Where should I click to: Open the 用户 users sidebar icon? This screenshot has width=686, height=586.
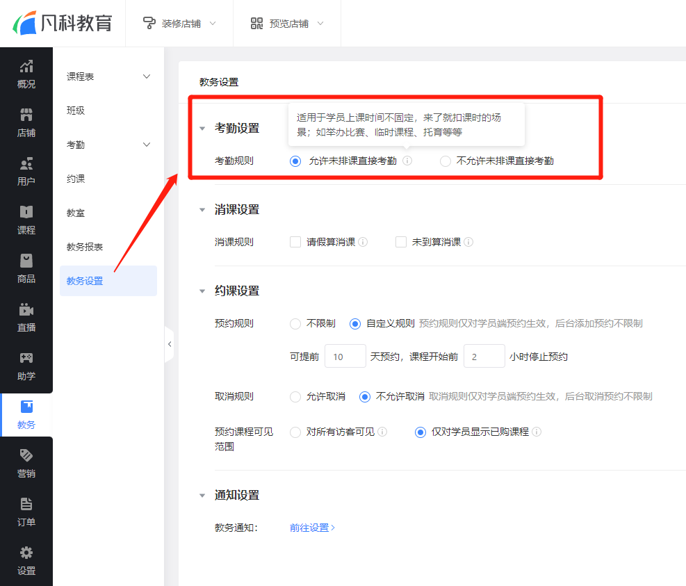26,163
